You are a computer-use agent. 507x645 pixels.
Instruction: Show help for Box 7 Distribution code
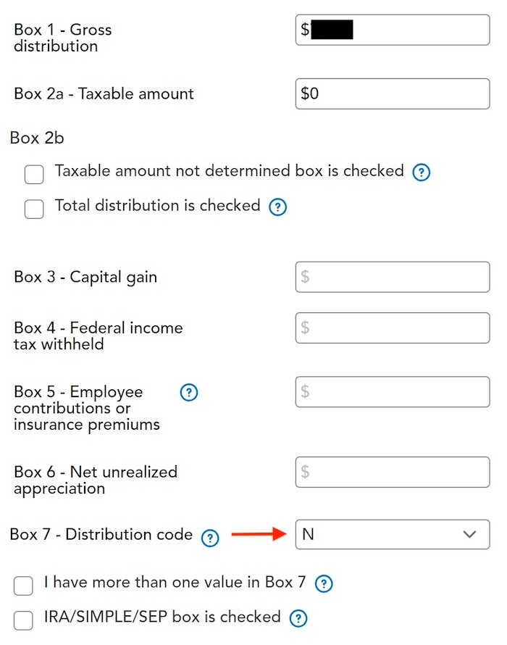coord(209,537)
